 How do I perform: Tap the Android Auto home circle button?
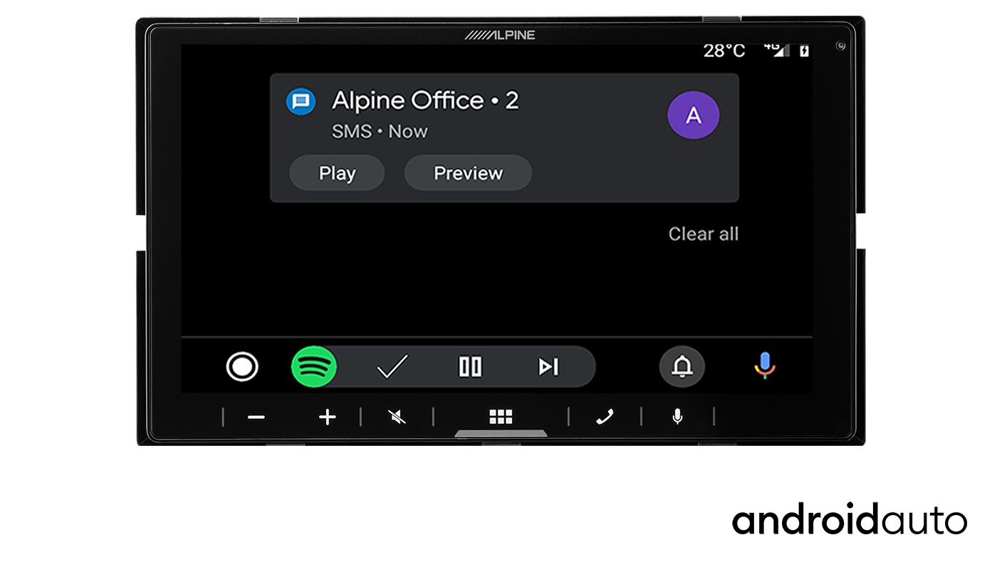pyautogui.click(x=242, y=367)
